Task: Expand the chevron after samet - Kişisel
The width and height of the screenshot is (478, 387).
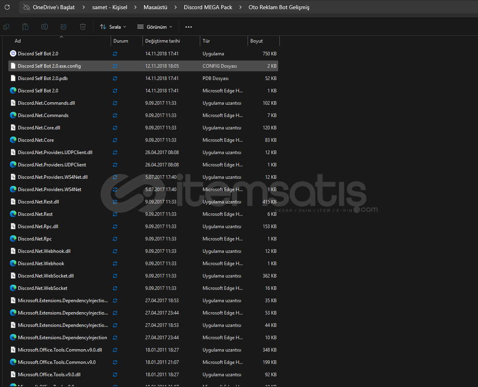Action: coord(136,7)
